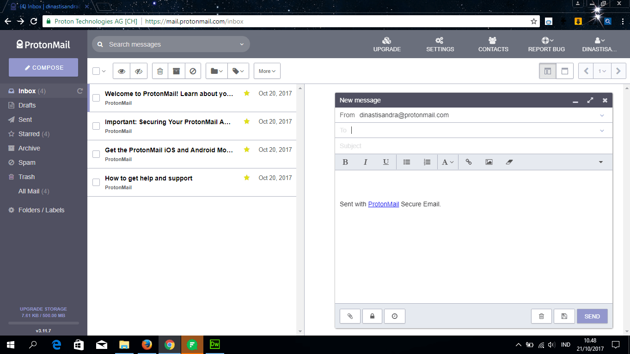Insert a hyperlink in the message
The height and width of the screenshot is (354, 630).
[x=469, y=162]
